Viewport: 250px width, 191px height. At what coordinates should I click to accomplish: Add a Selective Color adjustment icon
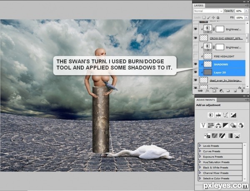(237, 136)
